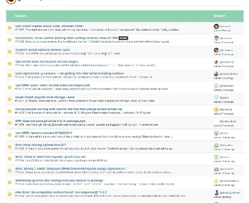
Task: Open 'Shrinkwrap ignored after adding manually module to package'
Action: pyautogui.click(x=59, y=181)
